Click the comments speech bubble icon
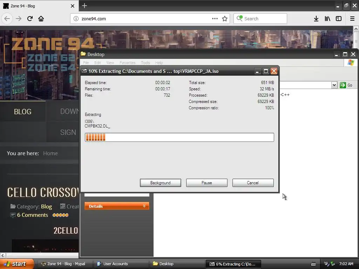This screenshot has height=269, width=359. tap(13, 215)
